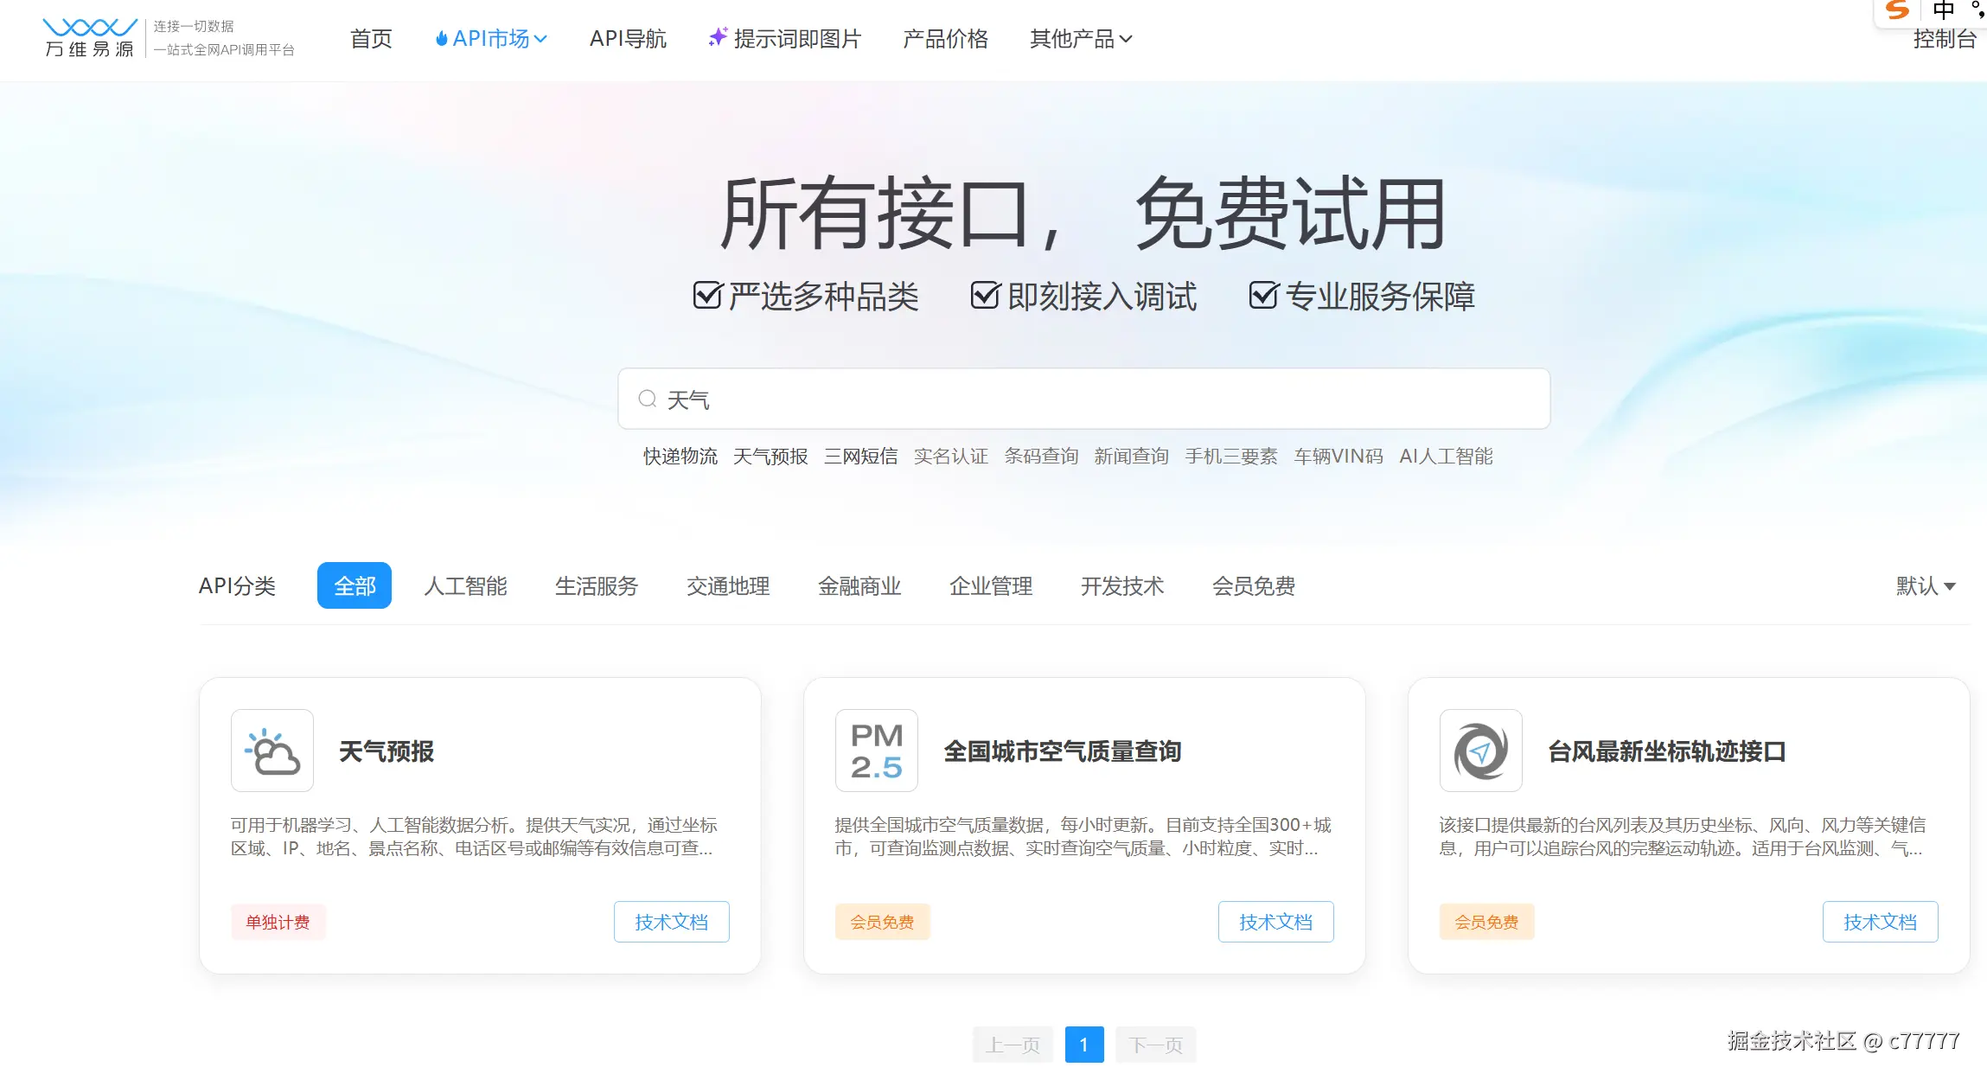Click the checkbox next to 即刻接入调试

tap(985, 296)
